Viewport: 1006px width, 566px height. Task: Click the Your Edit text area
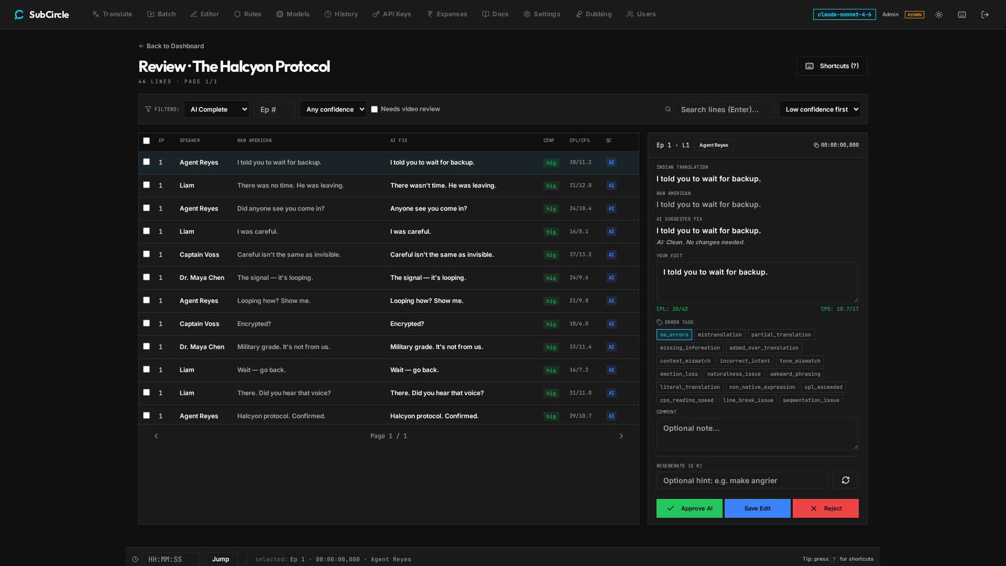pyautogui.click(x=757, y=282)
